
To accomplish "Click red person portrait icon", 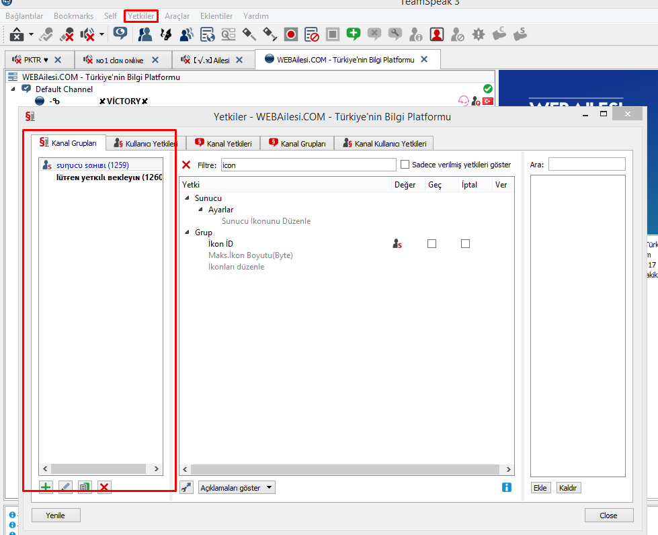I will tap(437, 34).
